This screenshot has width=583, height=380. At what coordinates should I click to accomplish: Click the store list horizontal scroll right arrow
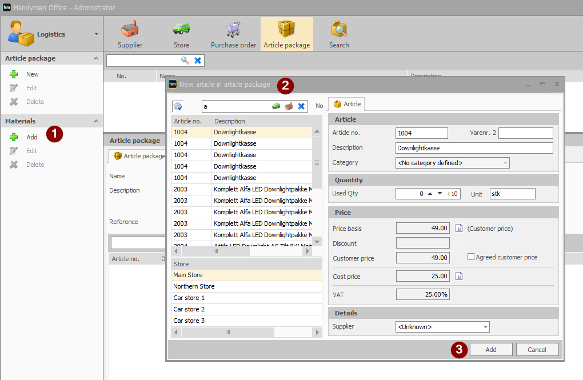click(x=317, y=332)
